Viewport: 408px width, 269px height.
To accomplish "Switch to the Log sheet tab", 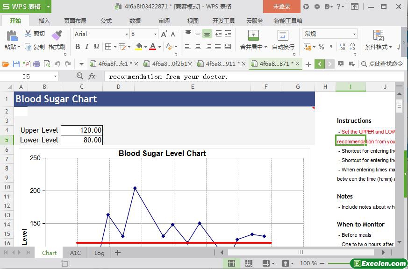I will [x=99, y=253].
